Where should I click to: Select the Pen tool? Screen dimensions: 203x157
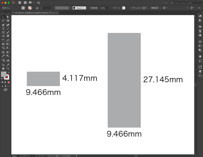3,25
